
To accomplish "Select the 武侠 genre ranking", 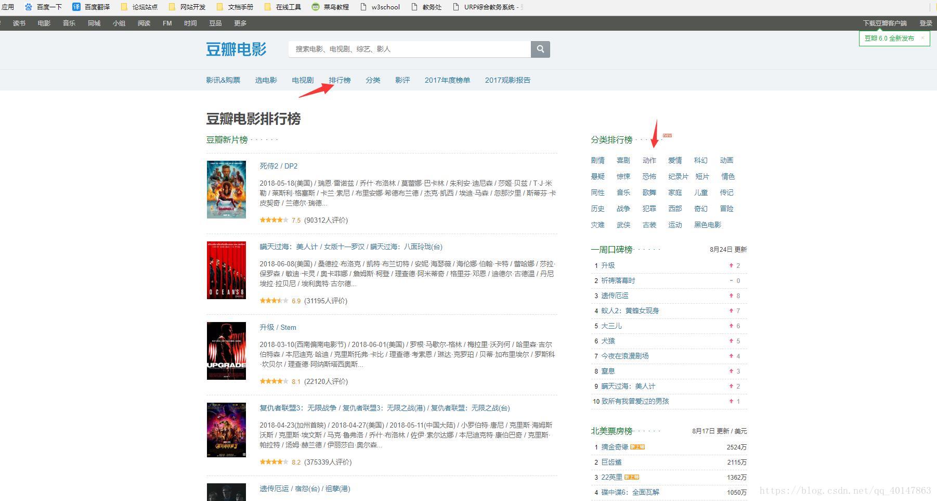I will pyautogui.click(x=623, y=225).
